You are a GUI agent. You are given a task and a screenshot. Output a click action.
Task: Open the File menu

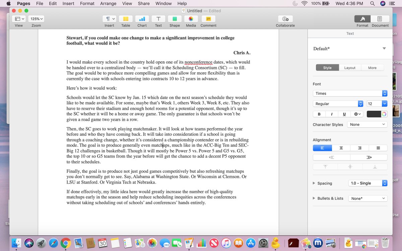point(40,3)
